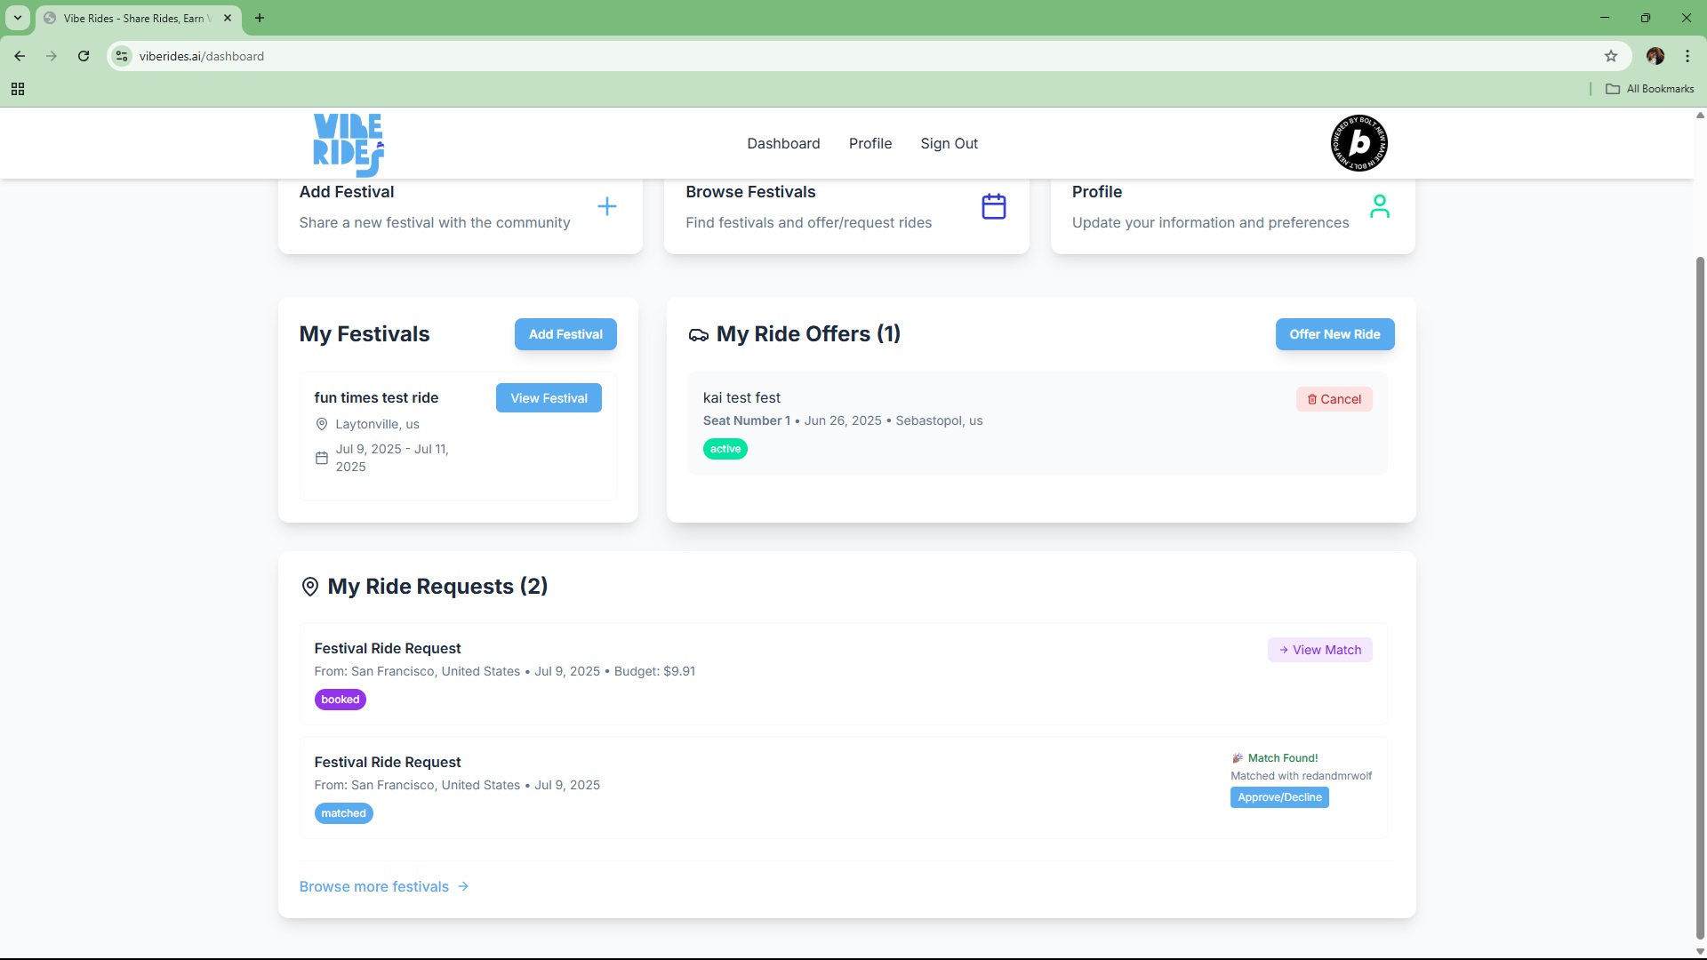Open the Chrome three-dot menu
Screen dimensions: 1707x960
pos(1687,56)
